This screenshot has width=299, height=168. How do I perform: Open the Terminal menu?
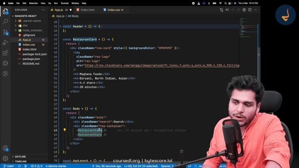click(x=64, y=3)
